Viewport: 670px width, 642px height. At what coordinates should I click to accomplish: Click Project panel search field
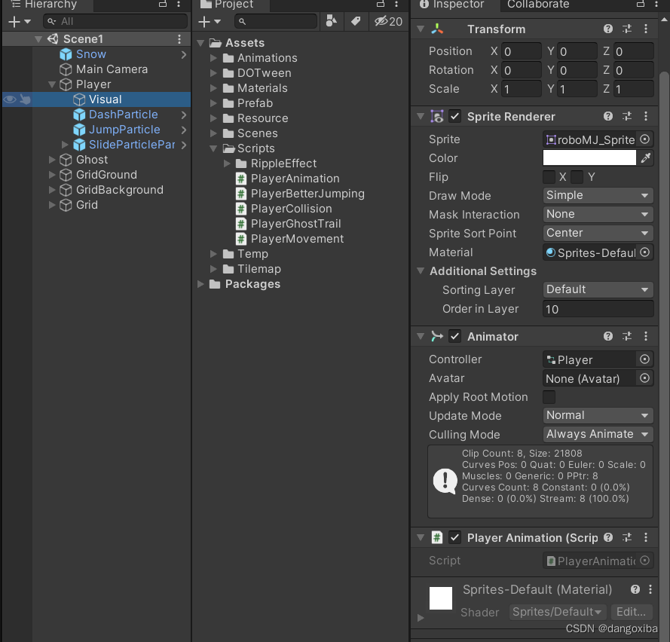(x=276, y=21)
